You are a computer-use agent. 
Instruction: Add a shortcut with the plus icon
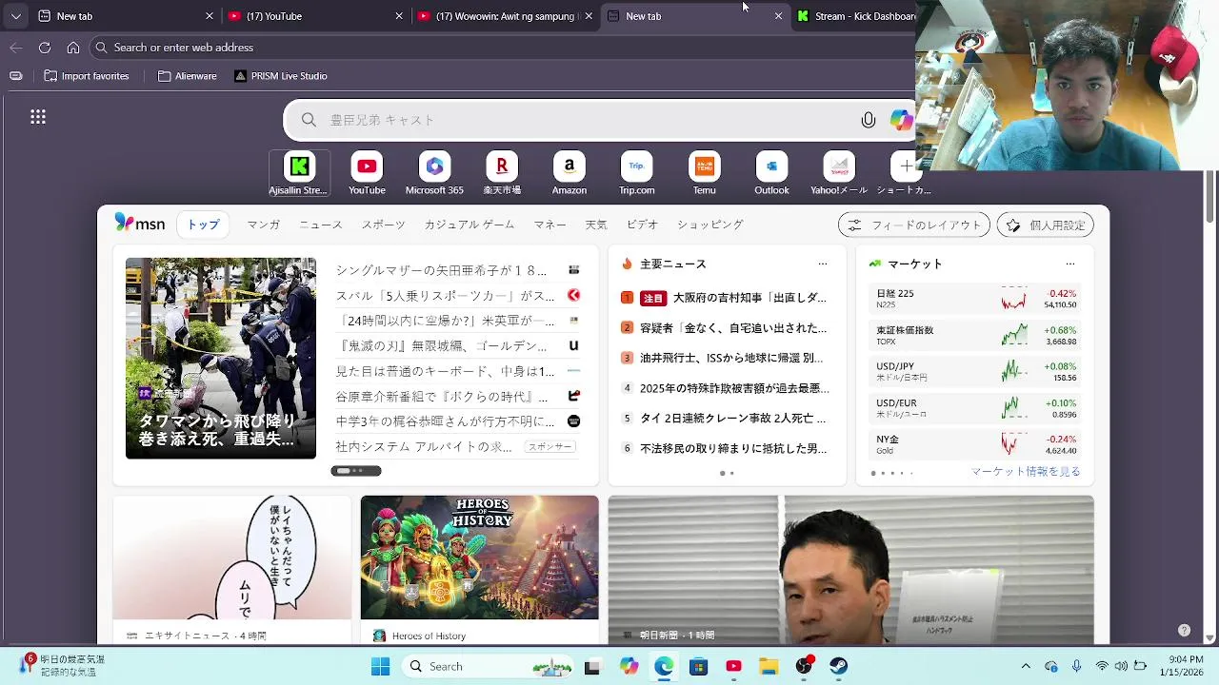(906, 166)
